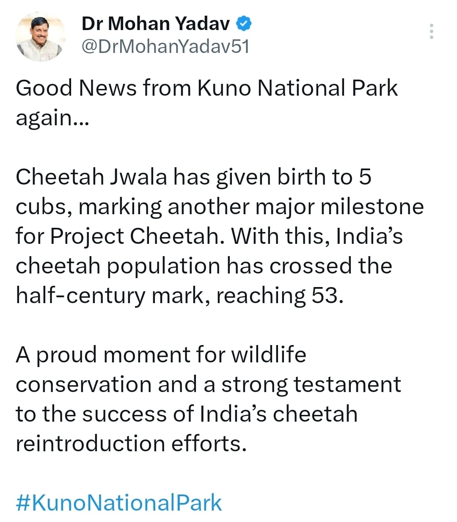Open the @DrMohanYadav51 handle
The height and width of the screenshot is (522, 457).
[x=165, y=47]
